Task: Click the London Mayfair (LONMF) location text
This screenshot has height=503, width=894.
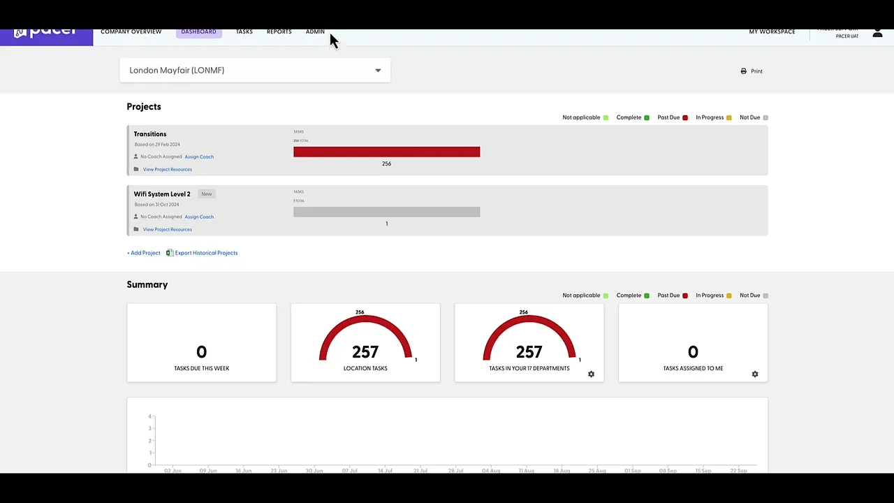Action: pyautogui.click(x=177, y=71)
